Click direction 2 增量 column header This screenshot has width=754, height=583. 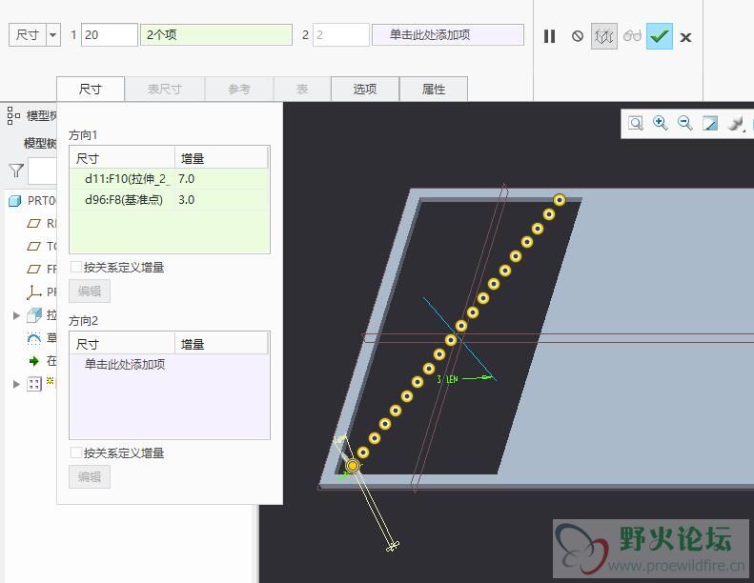coord(221,344)
